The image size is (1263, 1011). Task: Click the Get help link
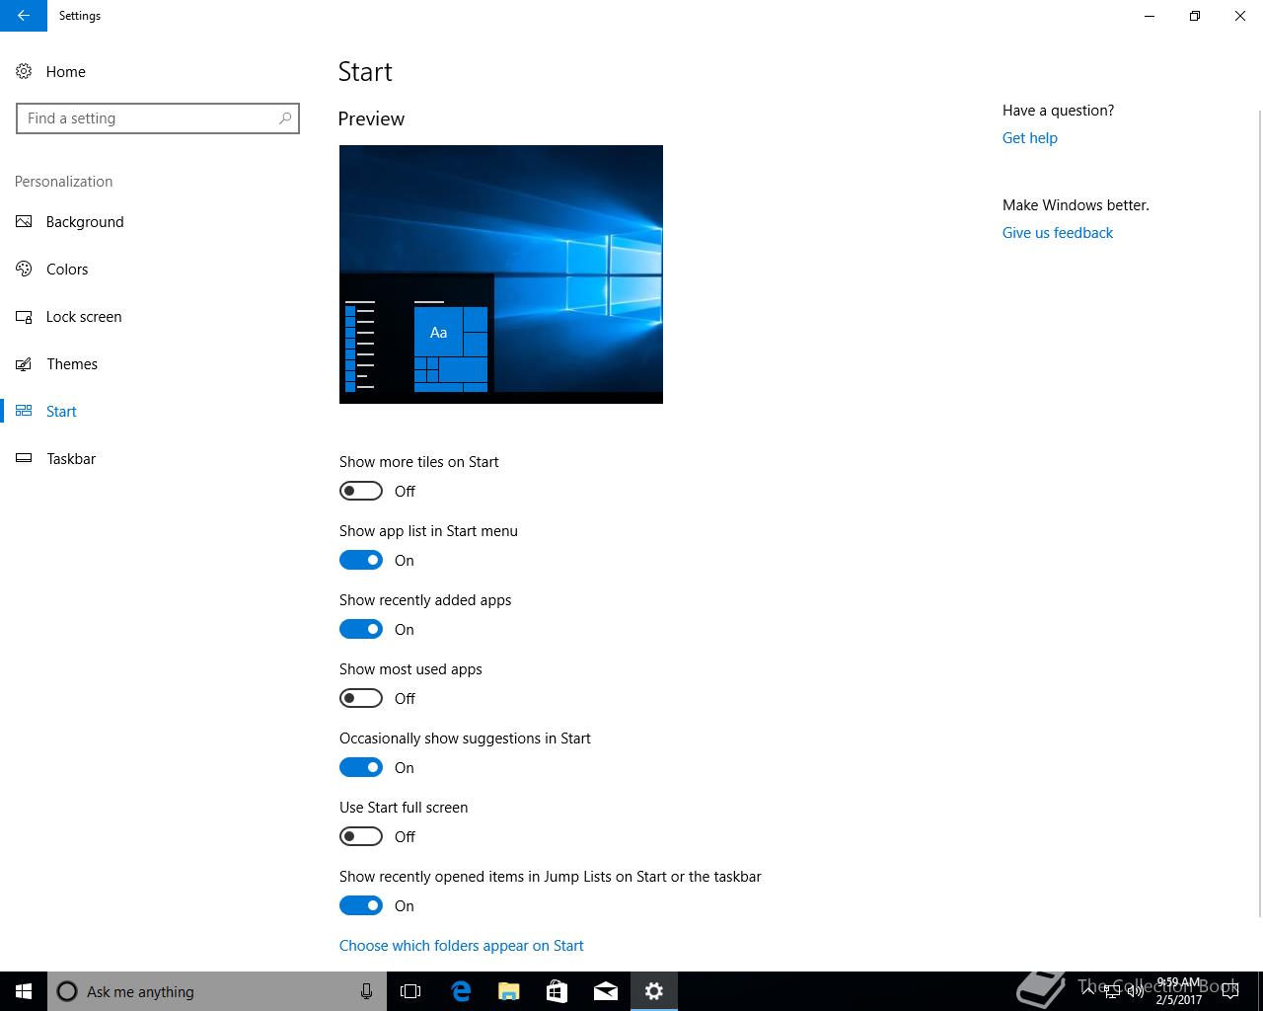click(1029, 138)
